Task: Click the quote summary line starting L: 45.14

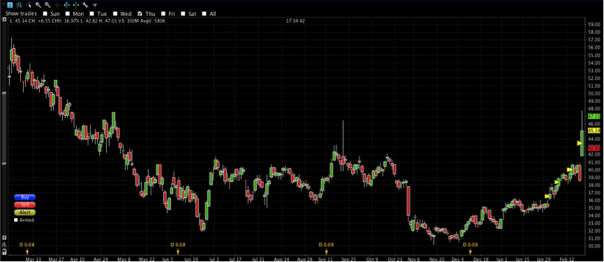Action: pos(88,21)
